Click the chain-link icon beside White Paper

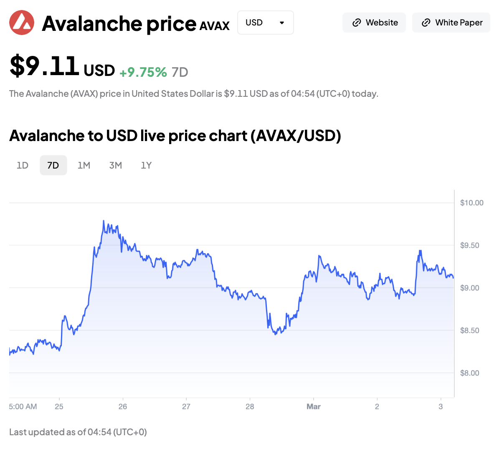pyautogui.click(x=426, y=23)
